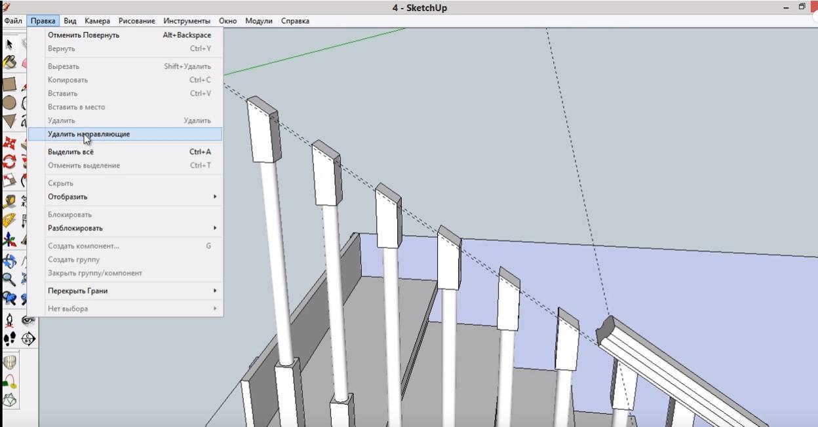The image size is (818, 427).
Task: Click the Look Around eye tool
Action: point(28,320)
